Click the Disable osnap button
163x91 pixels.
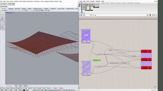(61, 88)
